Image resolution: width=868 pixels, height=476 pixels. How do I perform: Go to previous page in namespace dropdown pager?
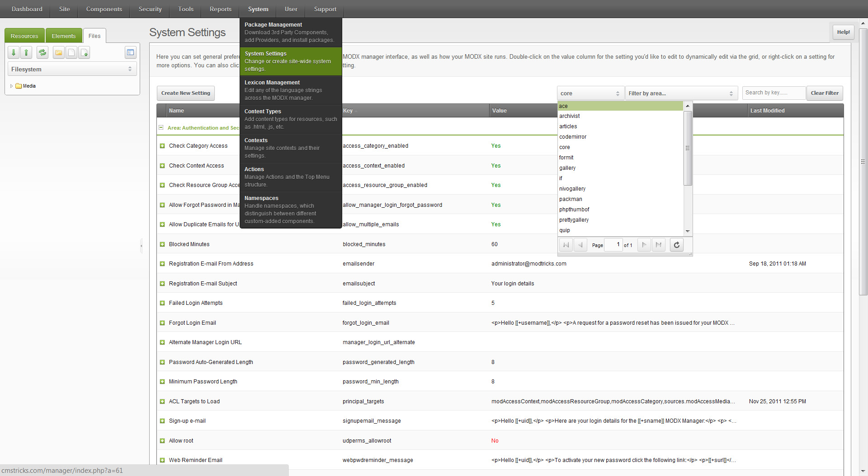pyautogui.click(x=580, y=245)
